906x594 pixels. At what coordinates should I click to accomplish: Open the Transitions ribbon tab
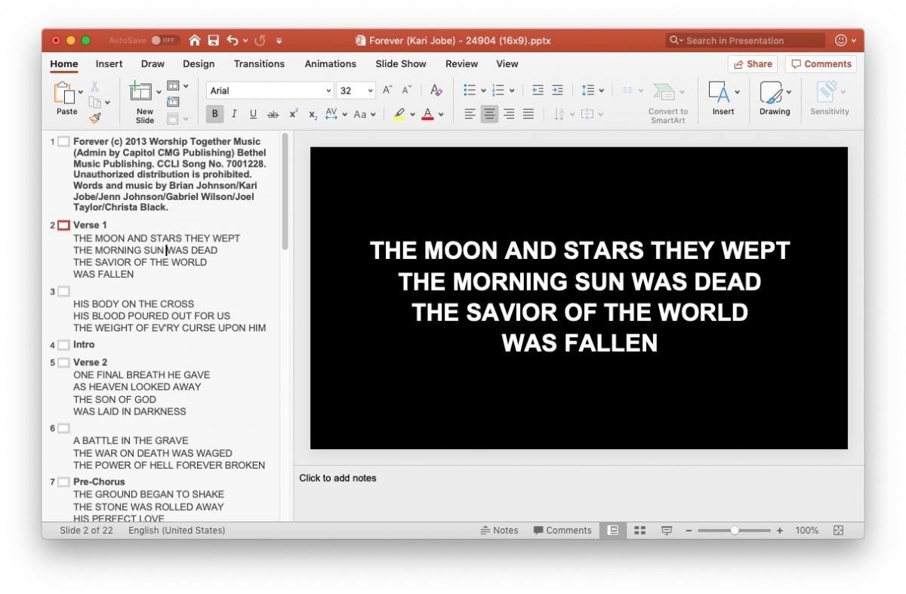pos(259,64)
